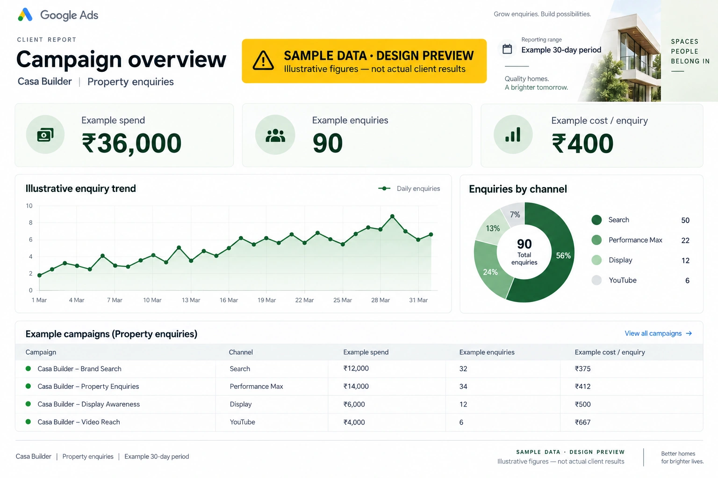Click the 24% segment of the donut chart
Image resolution: width=718 pixels, height=478 pixels.
490,272
